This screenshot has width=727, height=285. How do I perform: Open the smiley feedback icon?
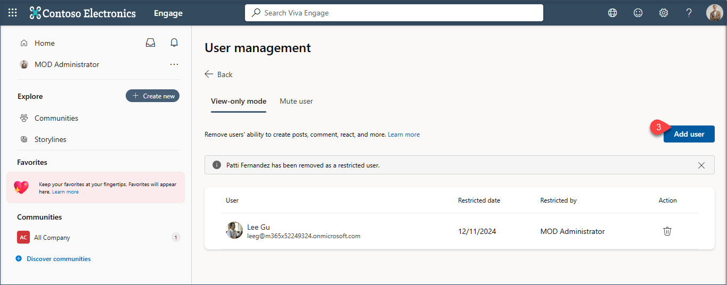click(x=638, y=13)
